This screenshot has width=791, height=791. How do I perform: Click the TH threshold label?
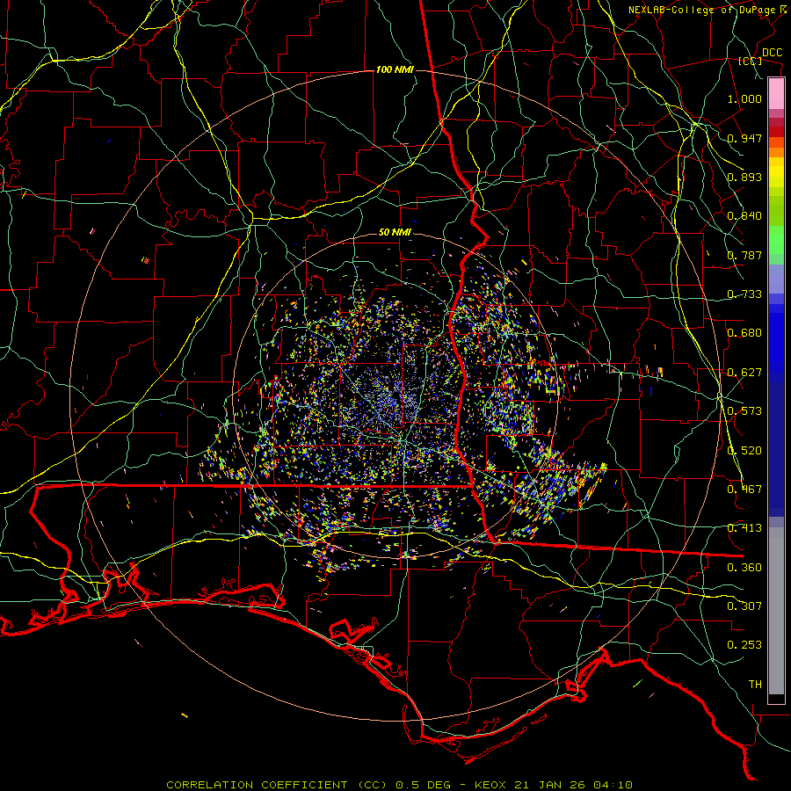pos(755,685)
